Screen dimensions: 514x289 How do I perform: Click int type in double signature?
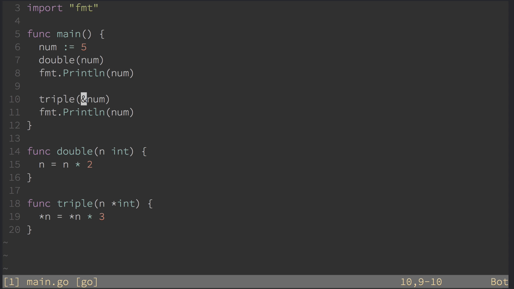pyautogui.click(x=120, y=151)
